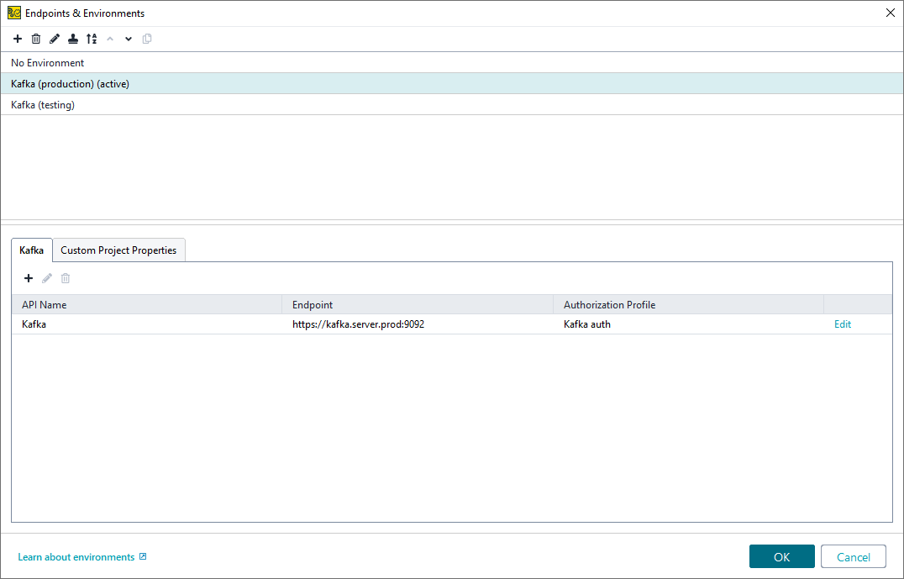The height and width of the screenshot is (579, 904).
Task: Delete the selected environment using the top trash icon
Action: [36, 39]
